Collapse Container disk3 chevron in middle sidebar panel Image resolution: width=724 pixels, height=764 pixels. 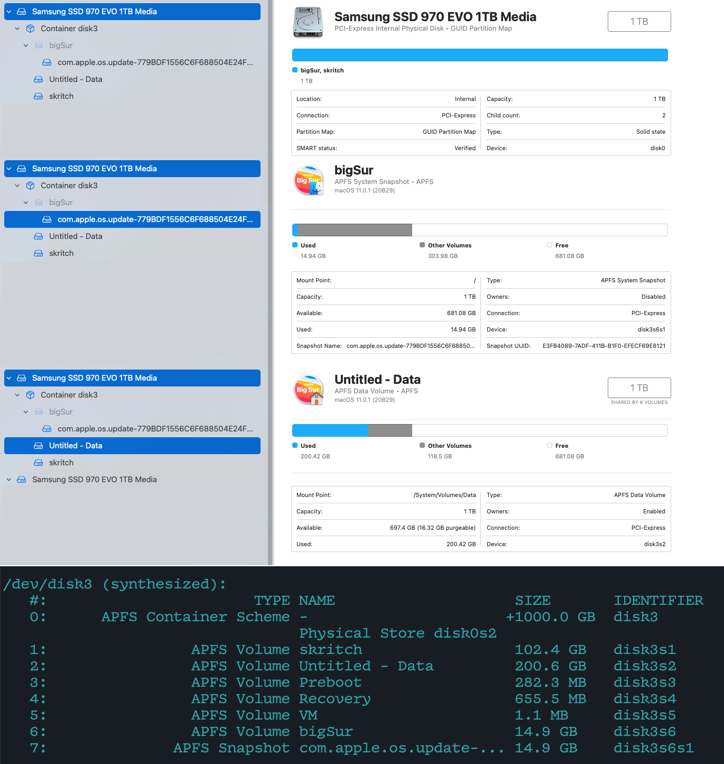click(x=17, y=186)
